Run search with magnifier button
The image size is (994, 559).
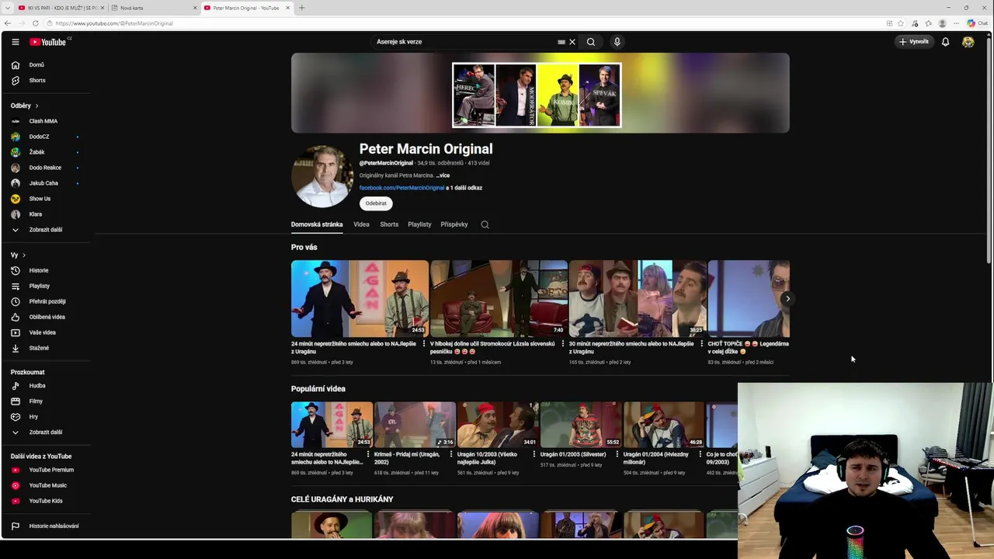coord(591,42)
